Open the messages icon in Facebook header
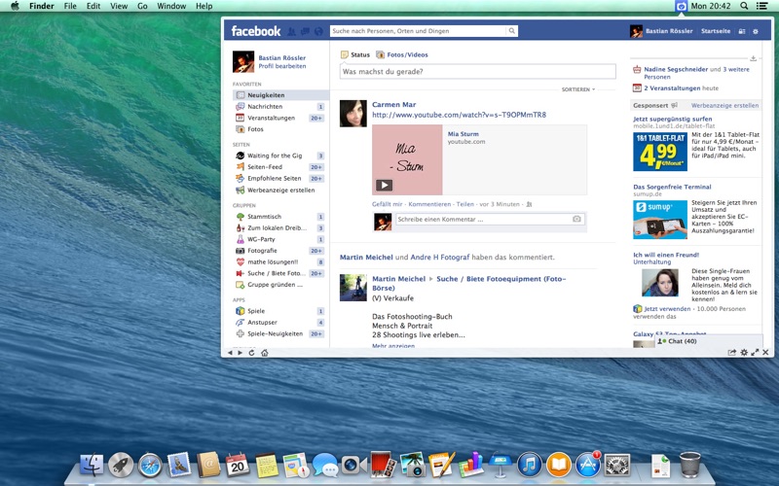This screenshot has height=486, width=779. 305,31
